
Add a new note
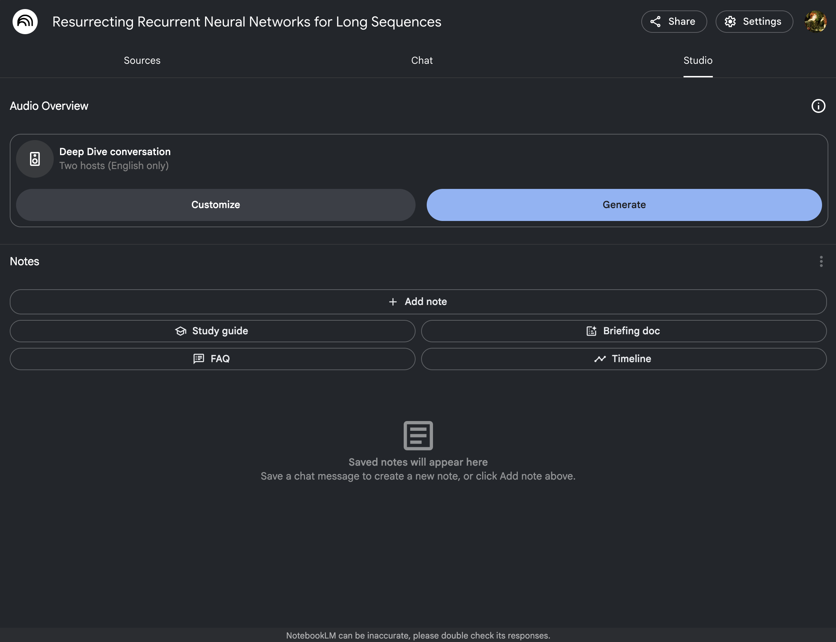coord(418,302)
